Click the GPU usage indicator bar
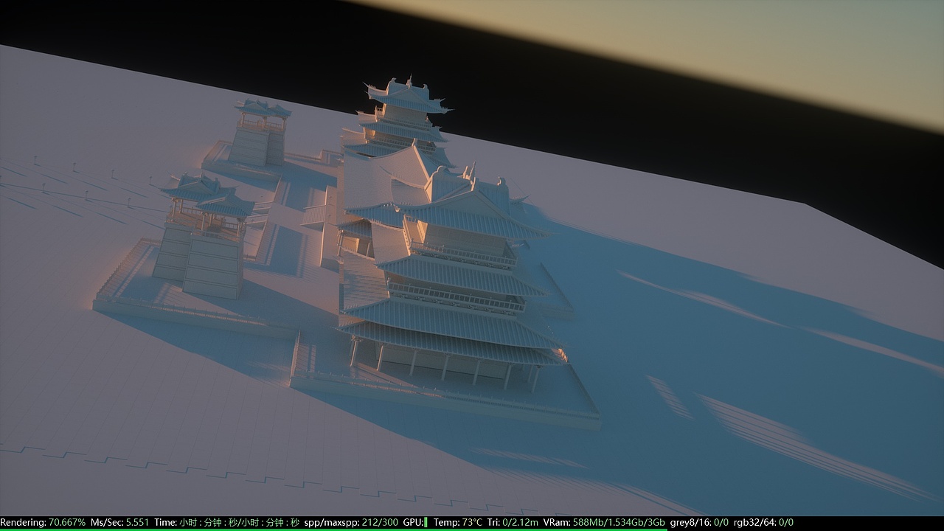The width and height of the screenshot is (944, 531). pos(426,522)
